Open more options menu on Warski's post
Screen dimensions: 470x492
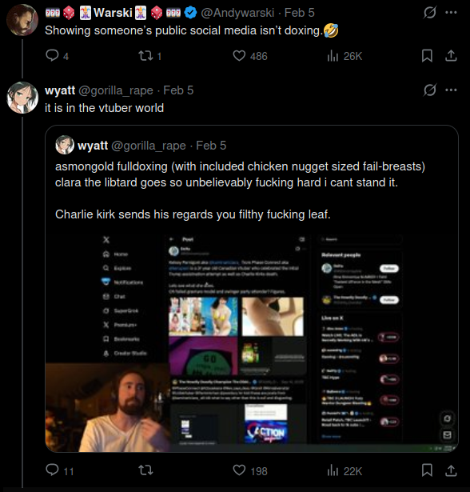click(451, 13)
